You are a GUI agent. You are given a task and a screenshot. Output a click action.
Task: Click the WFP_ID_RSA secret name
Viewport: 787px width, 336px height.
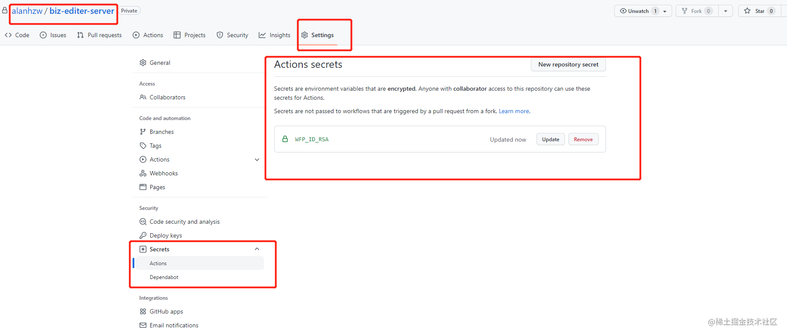311,139
